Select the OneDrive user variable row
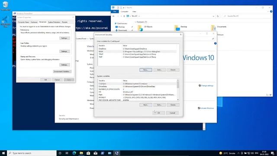The image size is (277, 156). [x=137, y=49]
